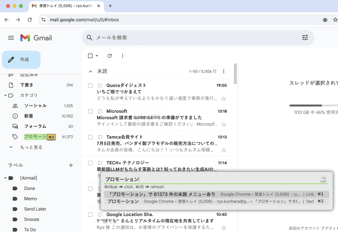Open the toolbar more options menu
This screenshot has height=232, width=338.
pos(123,56)
